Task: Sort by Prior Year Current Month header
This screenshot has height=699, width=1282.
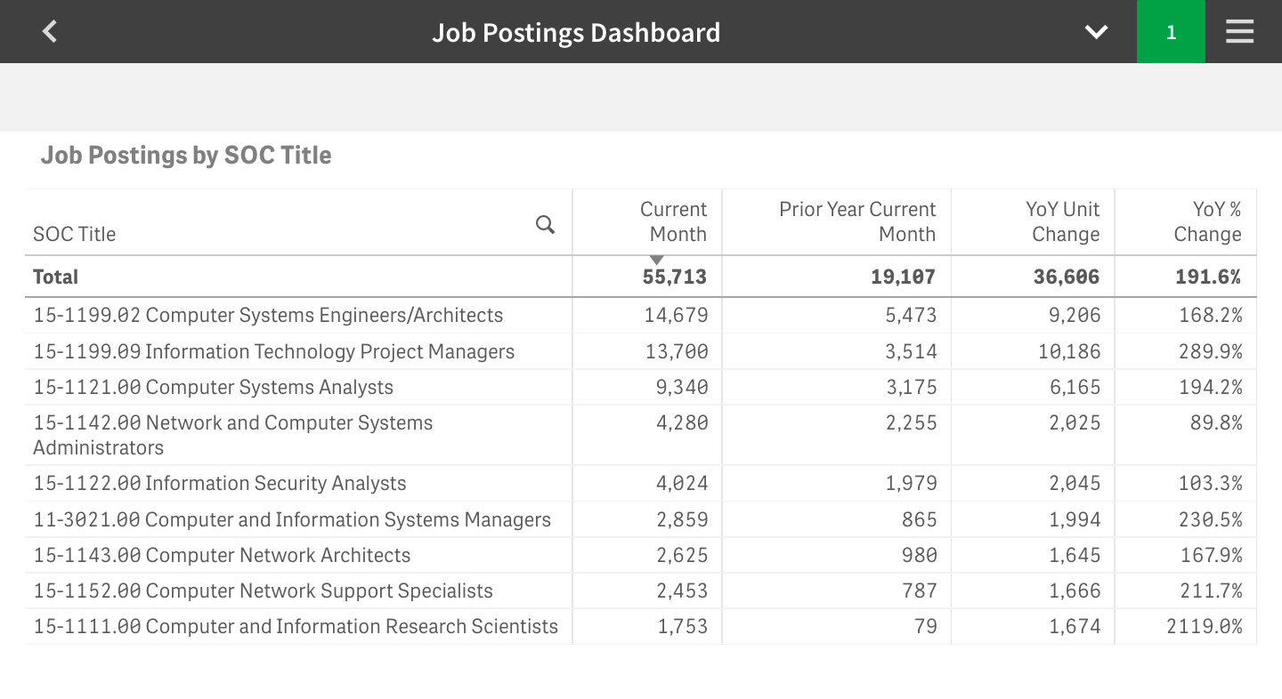Action: 856,221
